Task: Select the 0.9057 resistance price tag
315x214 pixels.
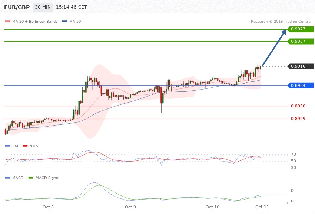Action: pos(301,42)
